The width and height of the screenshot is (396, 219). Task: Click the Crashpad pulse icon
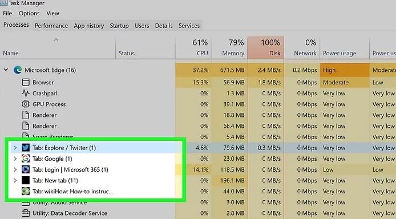tap(26, 93)
